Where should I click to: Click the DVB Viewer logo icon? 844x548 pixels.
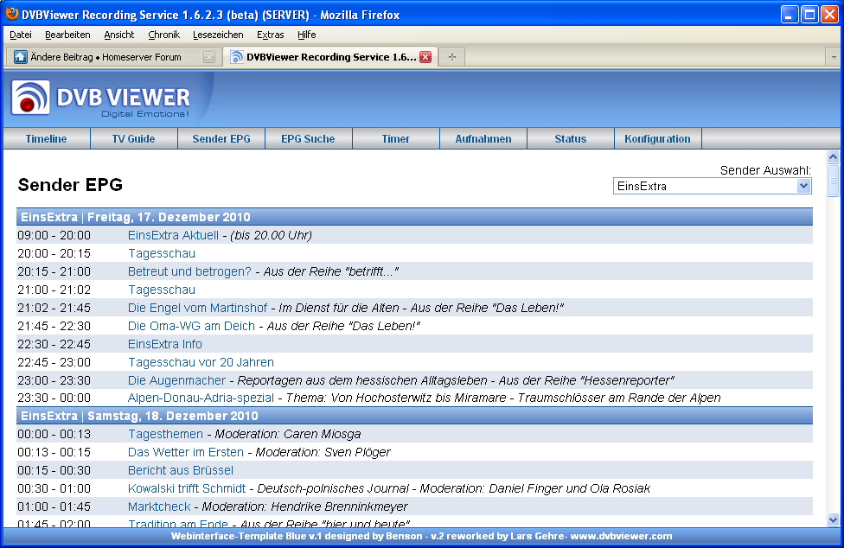[30, 98]
